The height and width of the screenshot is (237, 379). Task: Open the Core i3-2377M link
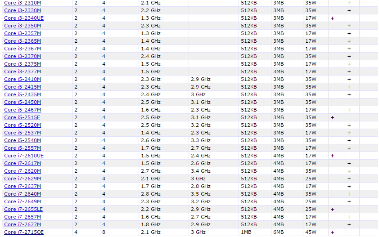click(x=23, y=72)
